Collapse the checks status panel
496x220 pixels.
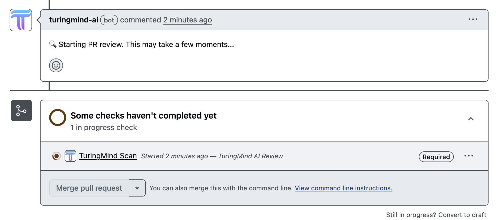click(x=471, y=119)
